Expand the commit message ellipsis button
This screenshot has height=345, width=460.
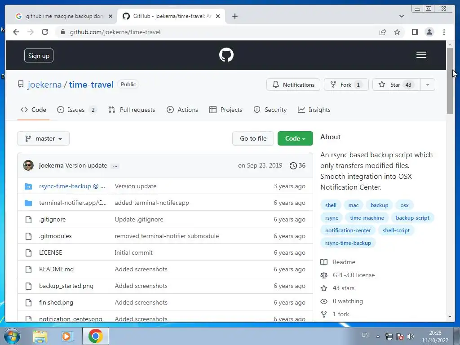[115, 166]
